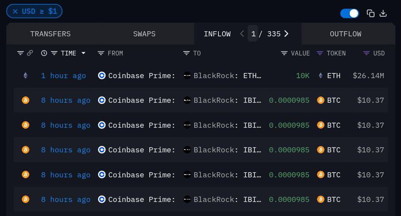The image size is (401, 216).
Task: Click the $26.14M USD amount
Action: pos(368,76)
